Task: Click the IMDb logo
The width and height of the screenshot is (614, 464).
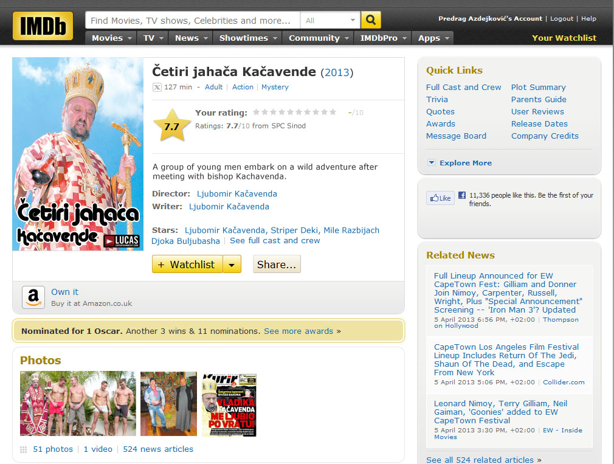Action: coord(43,26)
